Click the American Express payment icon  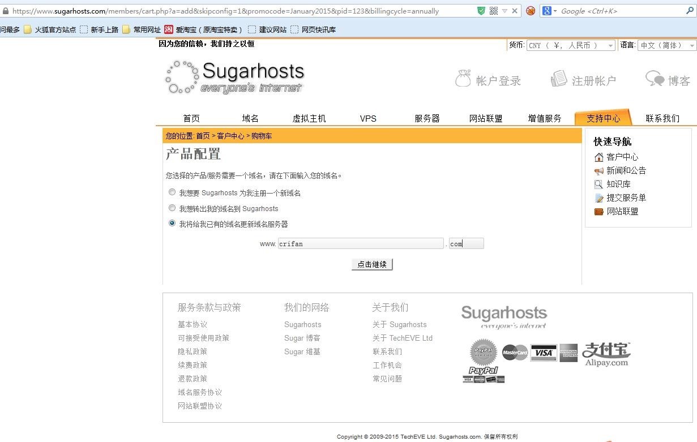click(568, 353)
